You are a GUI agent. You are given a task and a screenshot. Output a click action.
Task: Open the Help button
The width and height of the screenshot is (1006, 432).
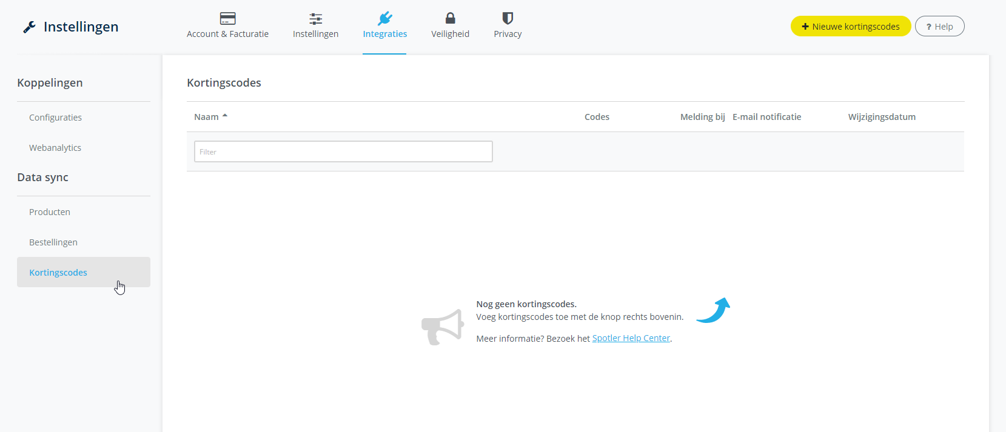tap(939, 26)
